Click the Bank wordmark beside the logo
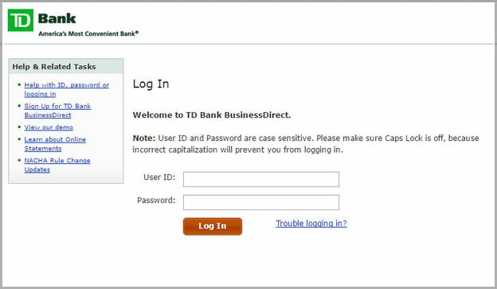The image size is (497, 289). [57, 18]
